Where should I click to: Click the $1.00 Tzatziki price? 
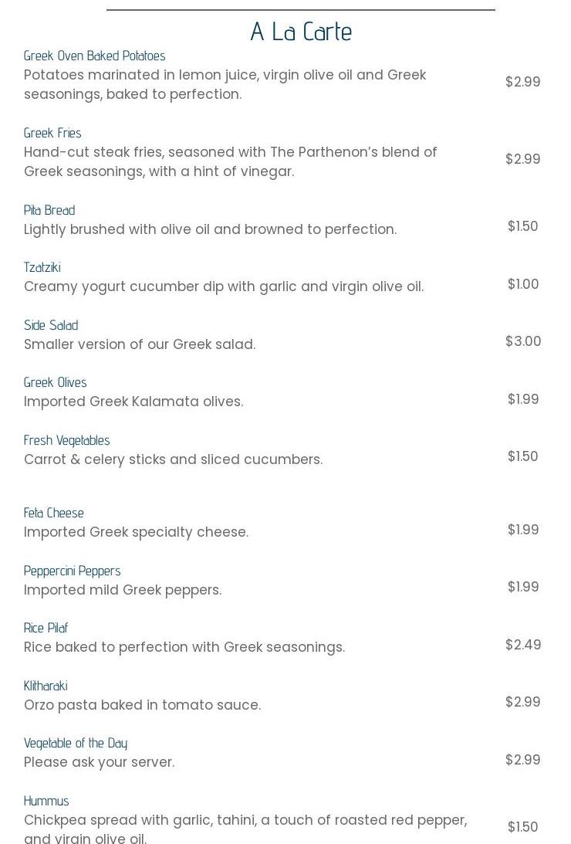[523, 284]
